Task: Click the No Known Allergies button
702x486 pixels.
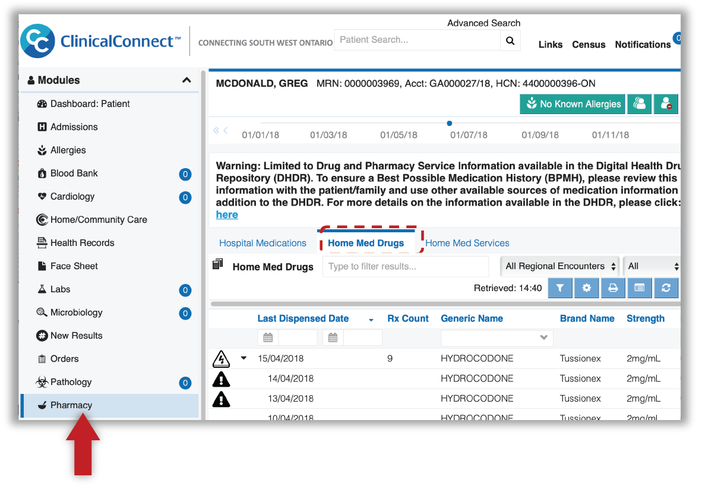Action: coord(572,103)
